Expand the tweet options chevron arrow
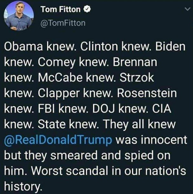Screen dimensions: 193x194 [187, 9]
